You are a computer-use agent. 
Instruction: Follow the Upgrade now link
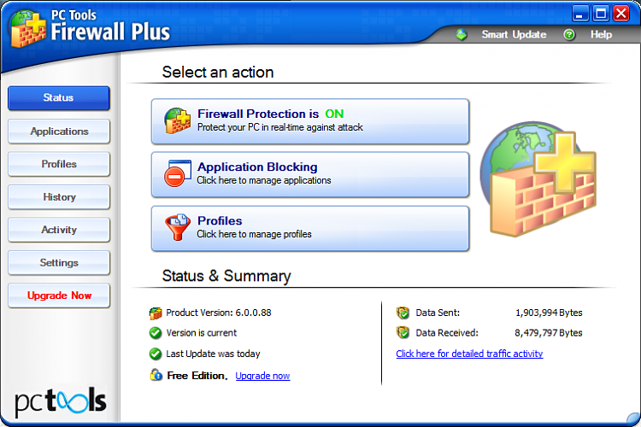pyautogui.click(x=262, y=376)
